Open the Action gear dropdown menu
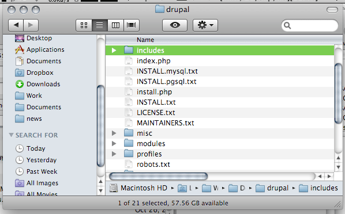Image resolution: width=345 pixels, height=214 pixels. coord(205,25)
